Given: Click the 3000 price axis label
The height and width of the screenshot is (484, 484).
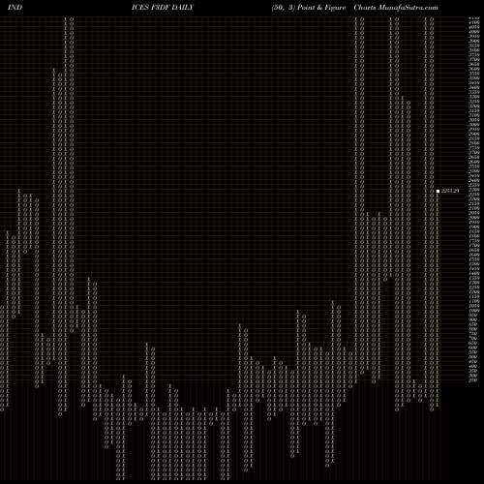Looking at the screenshot, I should pos(474,126).
